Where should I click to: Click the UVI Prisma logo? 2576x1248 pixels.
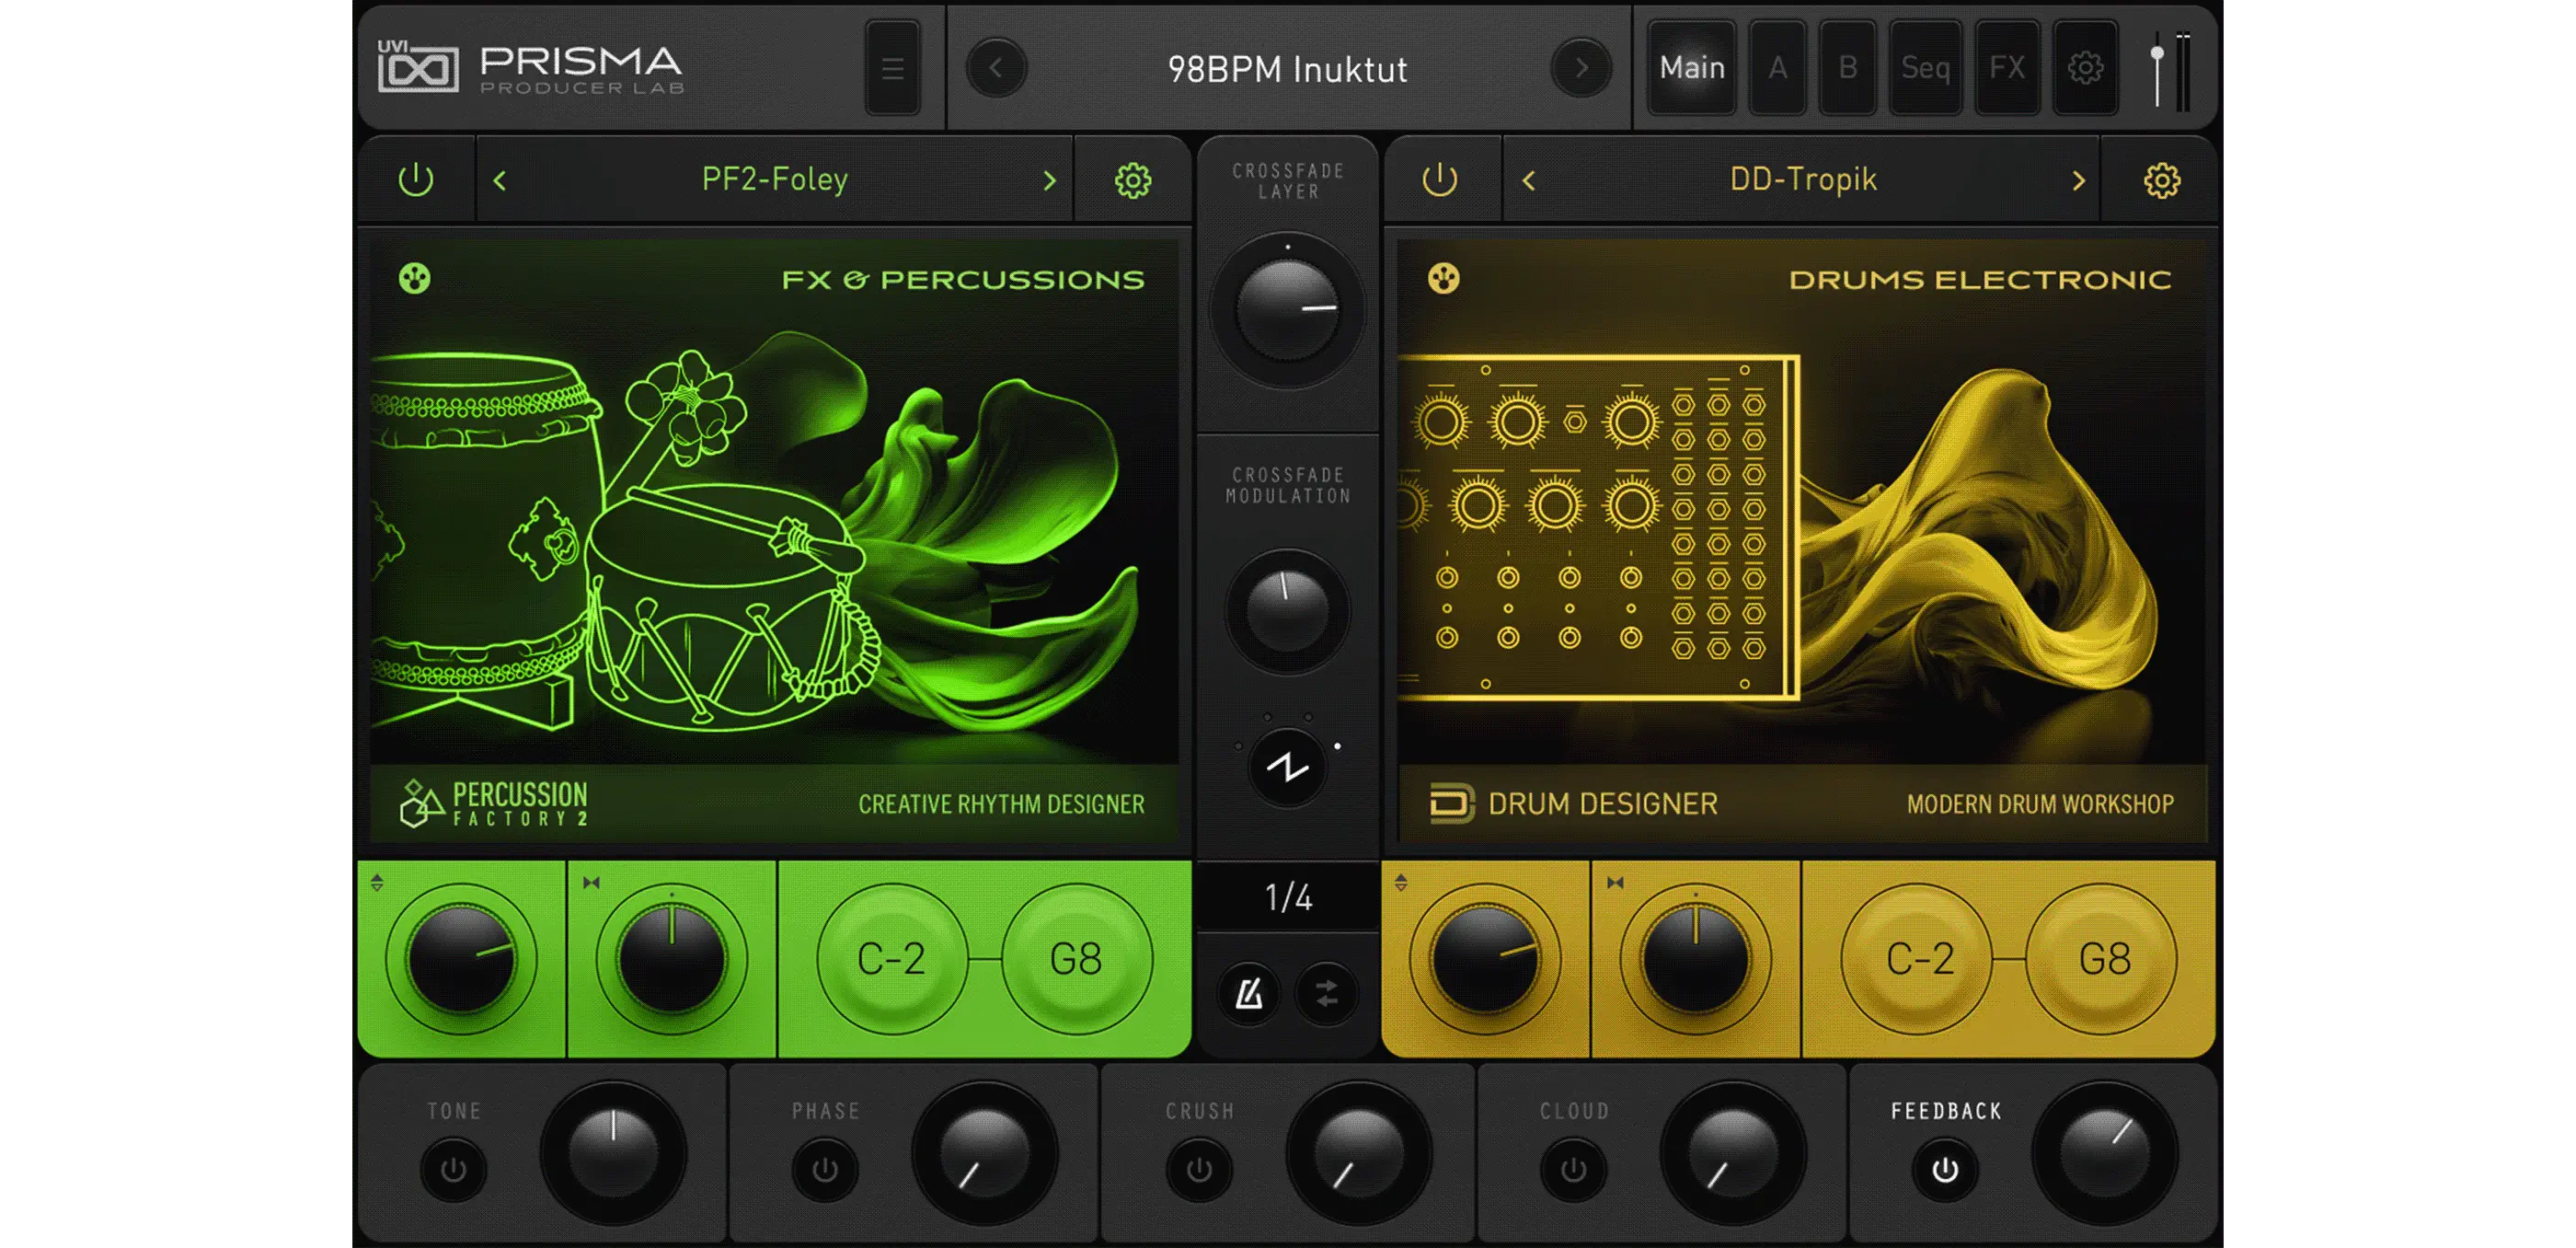click(530, 68)
